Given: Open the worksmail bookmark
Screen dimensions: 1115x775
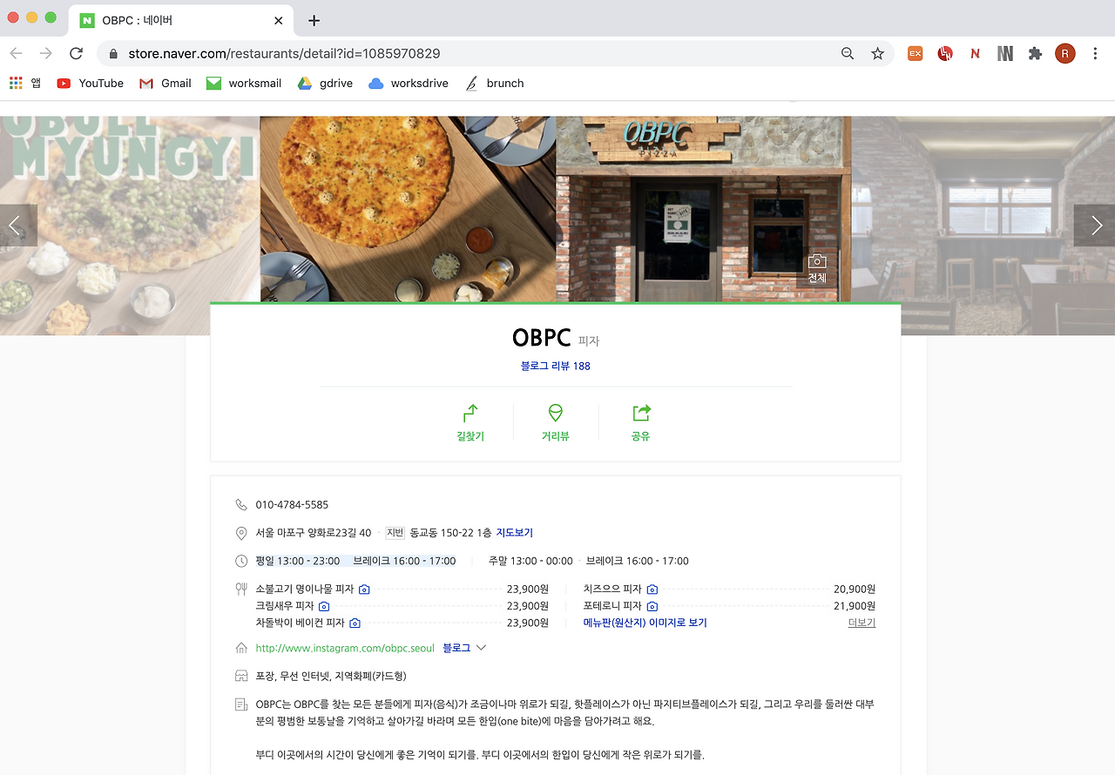Looking at the screenshot, I should [244, 83].
